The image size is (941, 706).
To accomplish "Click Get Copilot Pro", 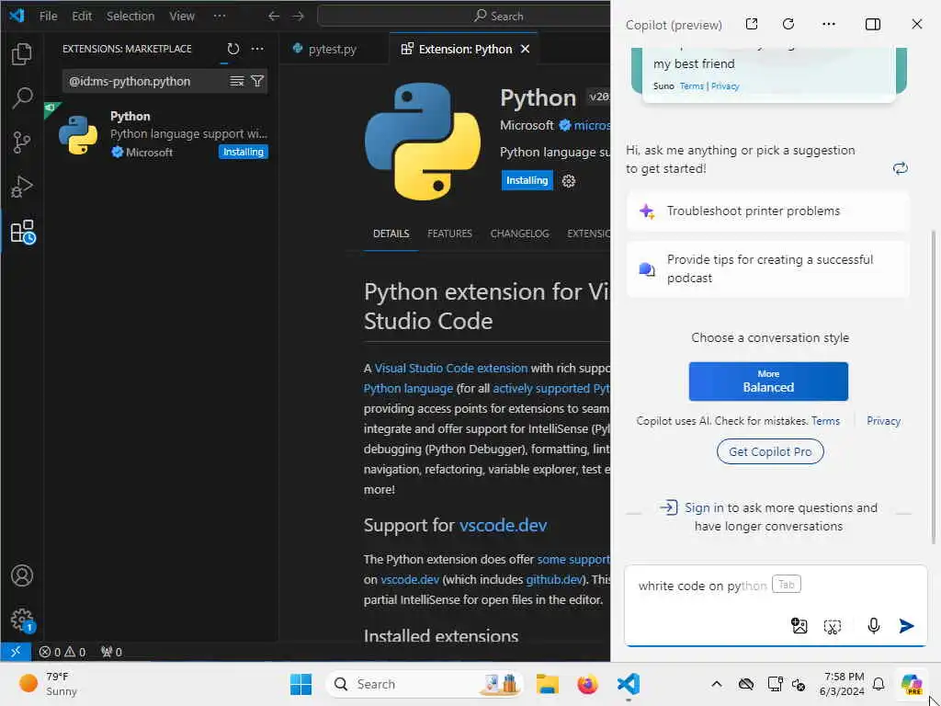I will point(770,451).
